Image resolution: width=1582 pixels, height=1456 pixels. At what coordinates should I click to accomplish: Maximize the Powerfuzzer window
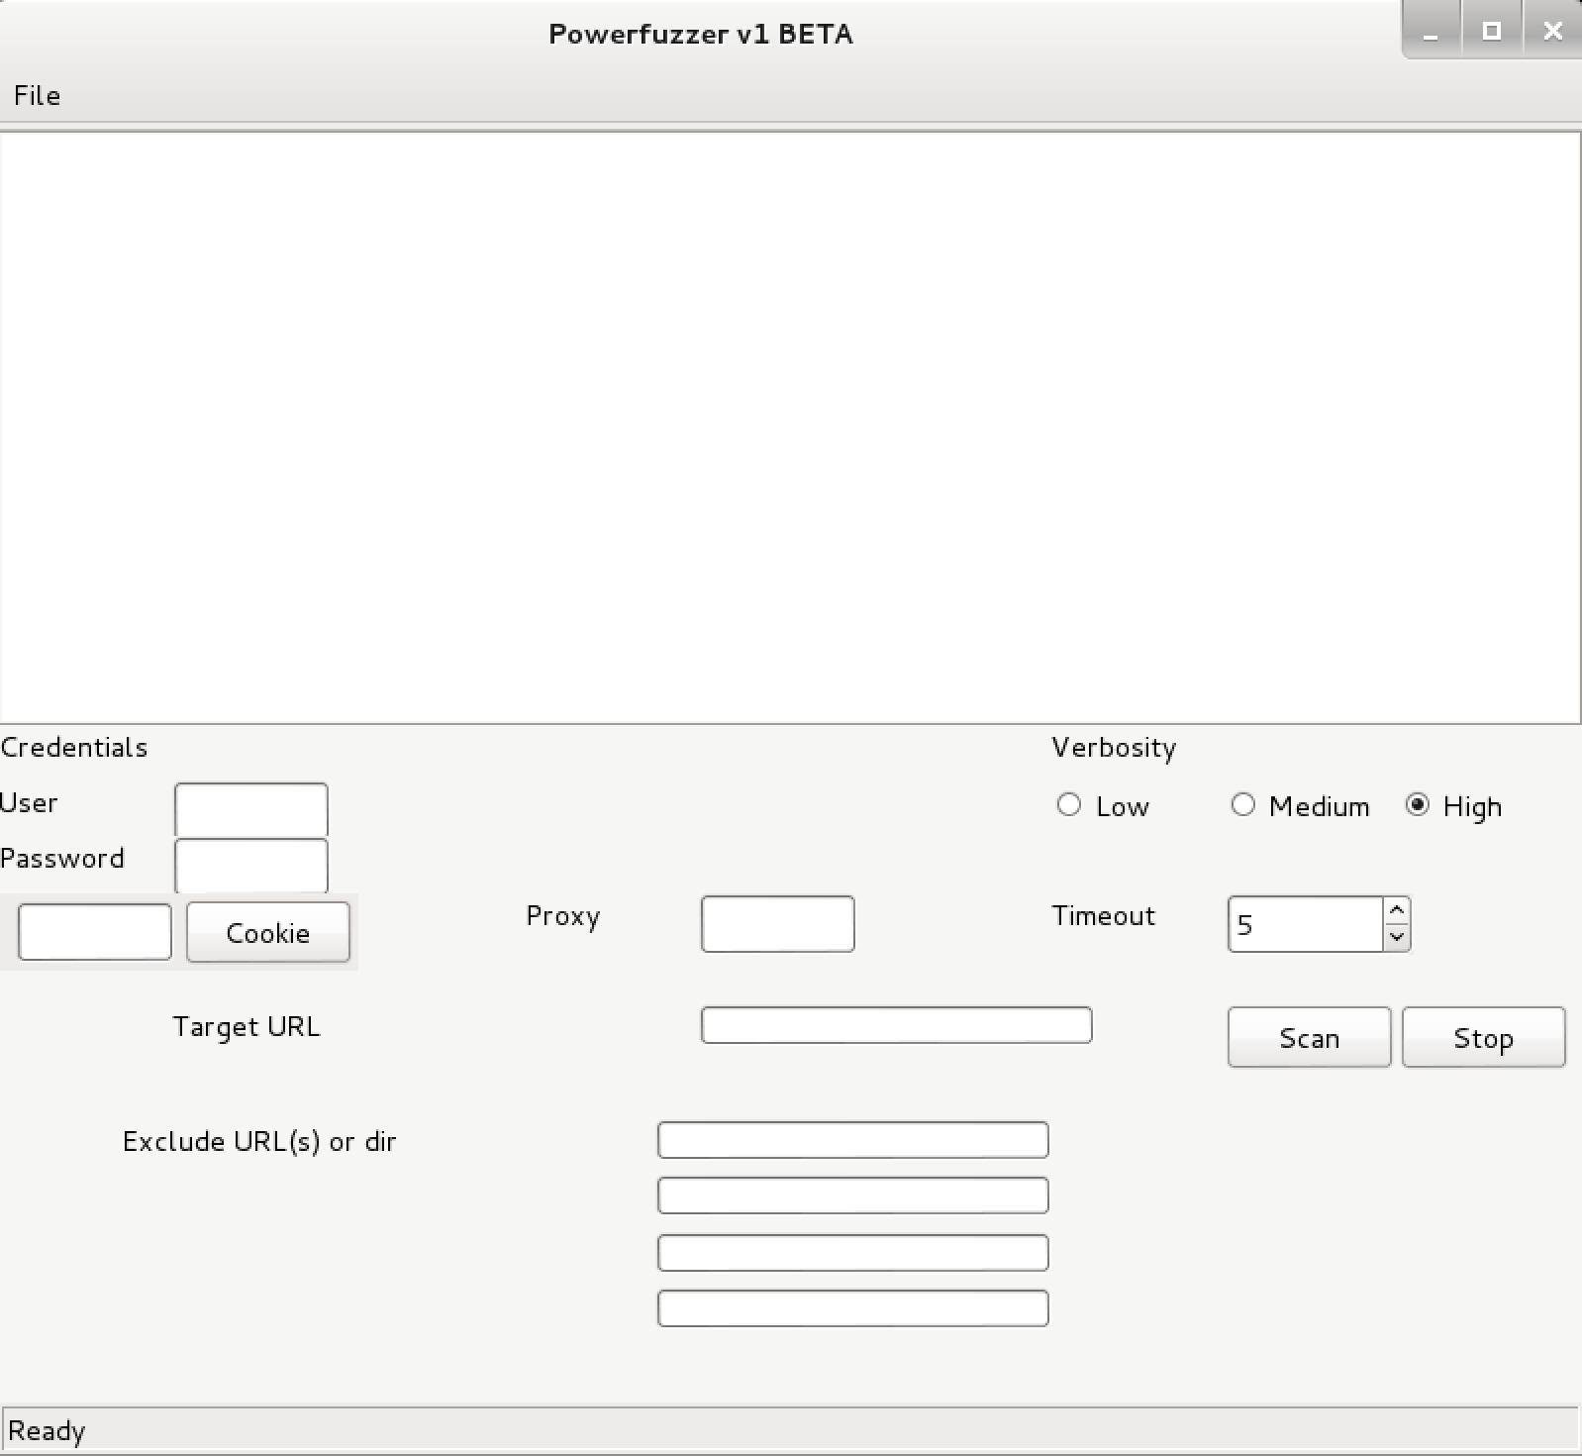(x=1492, y=32)
